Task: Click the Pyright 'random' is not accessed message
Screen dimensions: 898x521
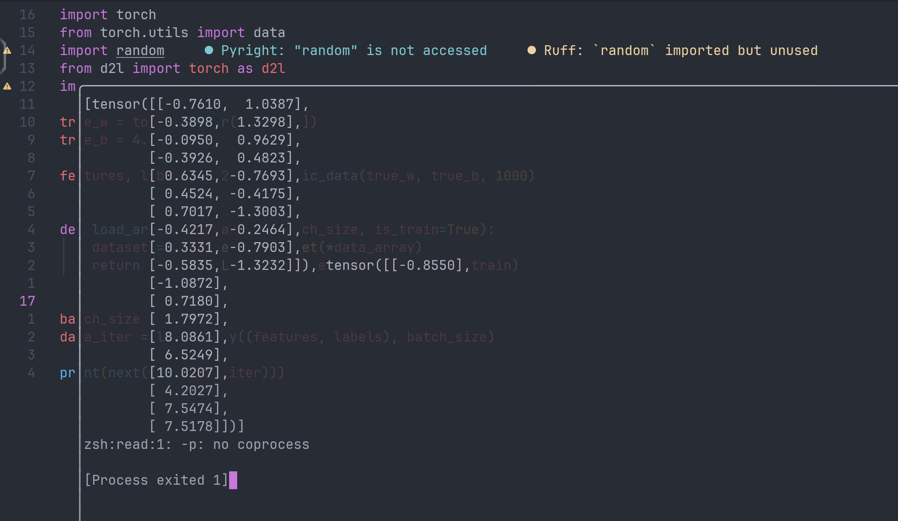Action: pos(354,51)
